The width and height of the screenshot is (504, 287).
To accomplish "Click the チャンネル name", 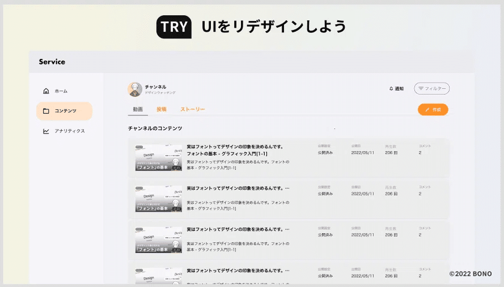I will click(155, 87).
